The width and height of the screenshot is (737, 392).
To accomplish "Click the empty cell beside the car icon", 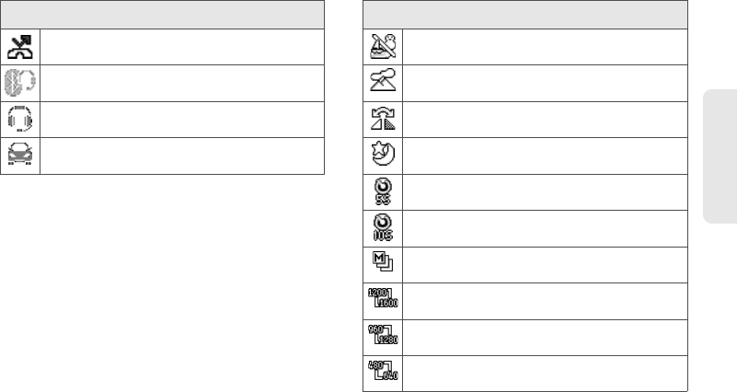I will pos(182,156).
